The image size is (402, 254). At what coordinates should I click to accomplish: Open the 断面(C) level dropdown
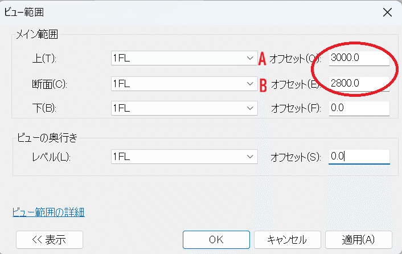point(184,84)
